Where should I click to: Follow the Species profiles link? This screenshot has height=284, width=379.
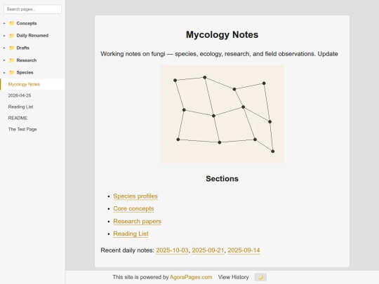point(135,196)
